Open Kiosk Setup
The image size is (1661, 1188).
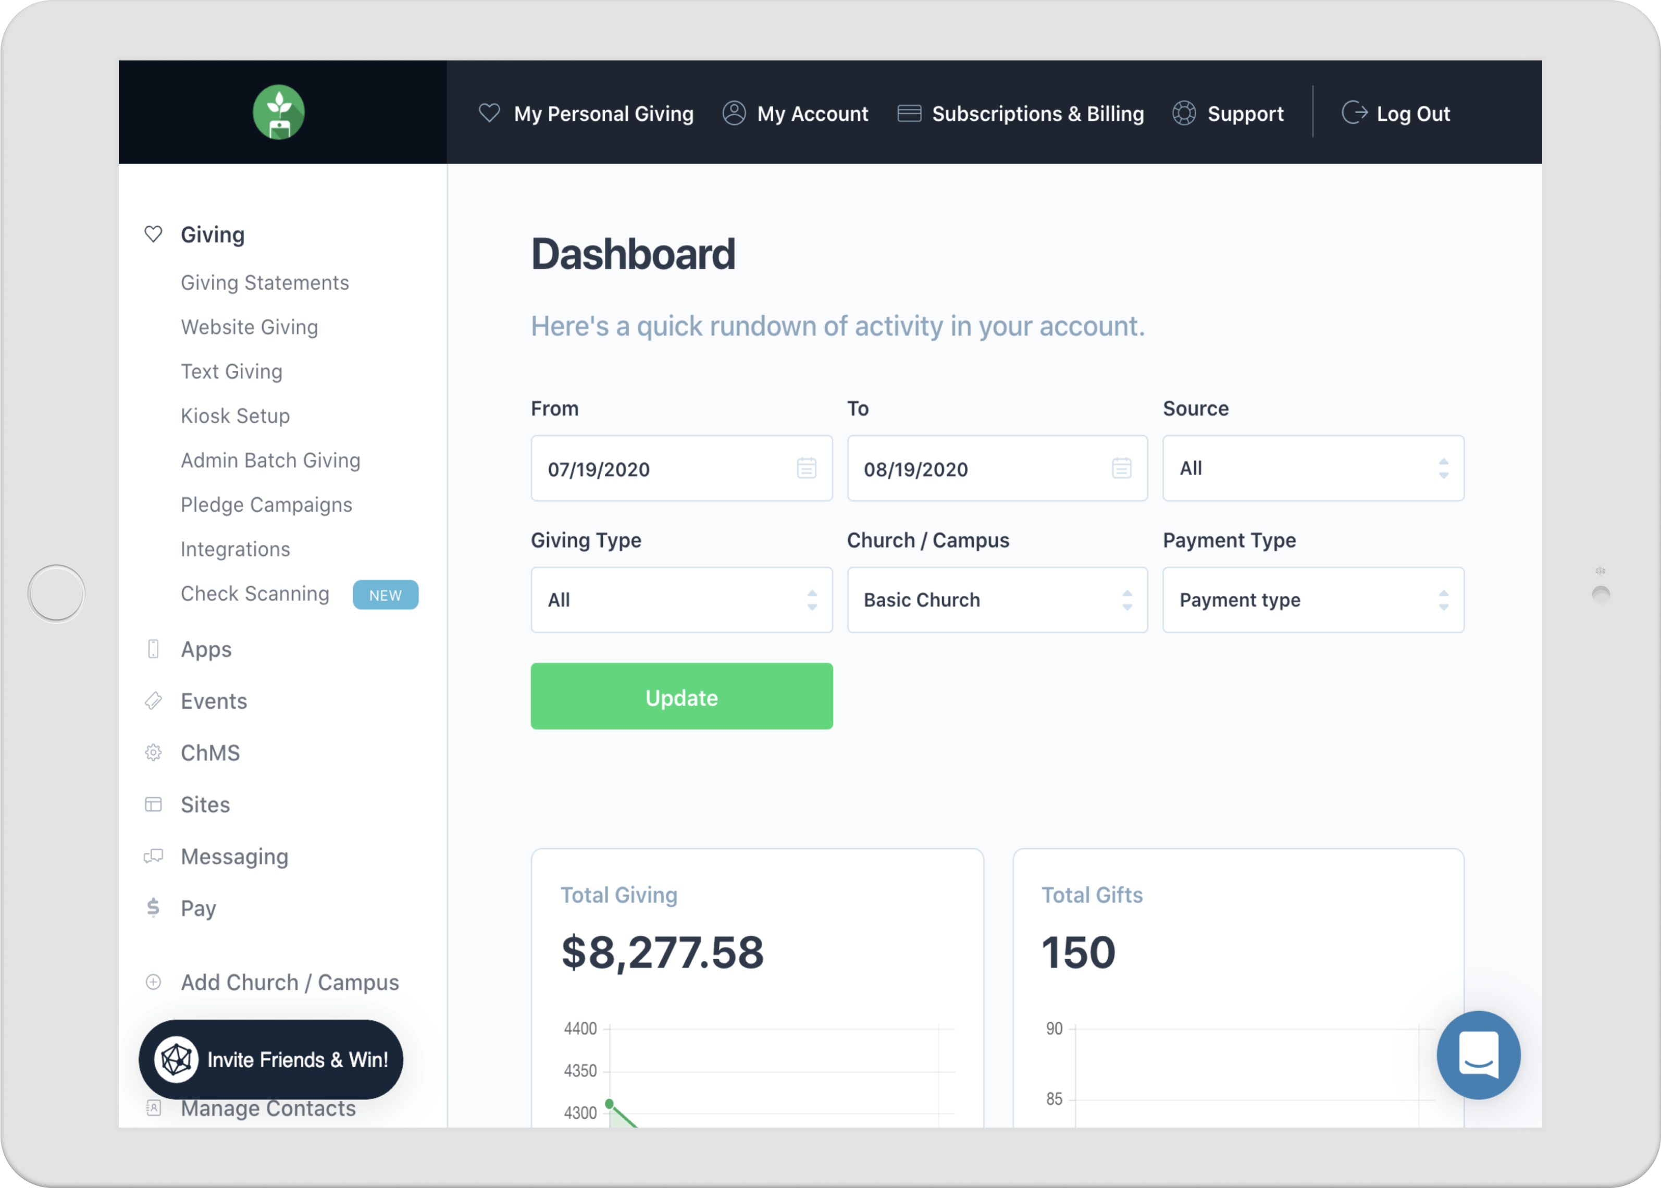tap(235, 415)
